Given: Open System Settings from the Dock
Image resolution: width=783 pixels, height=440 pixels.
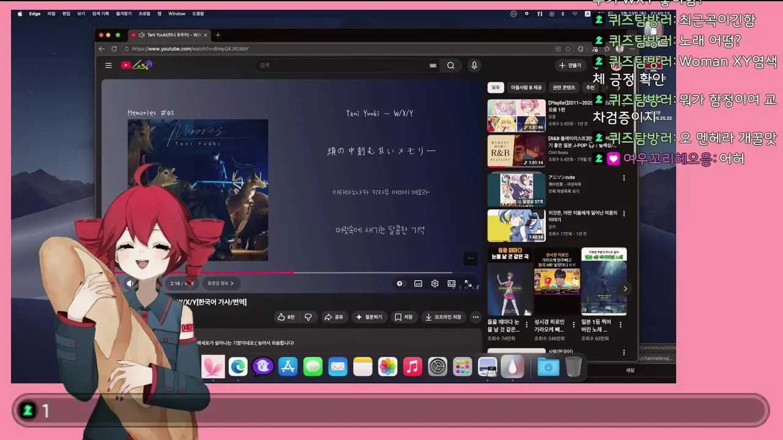Looking at the screenshot, I should (437, 367).
